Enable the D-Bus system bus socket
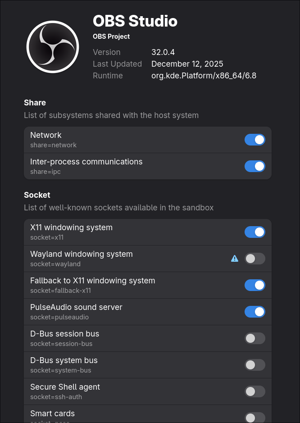300x423 pixels. (255, 364)
